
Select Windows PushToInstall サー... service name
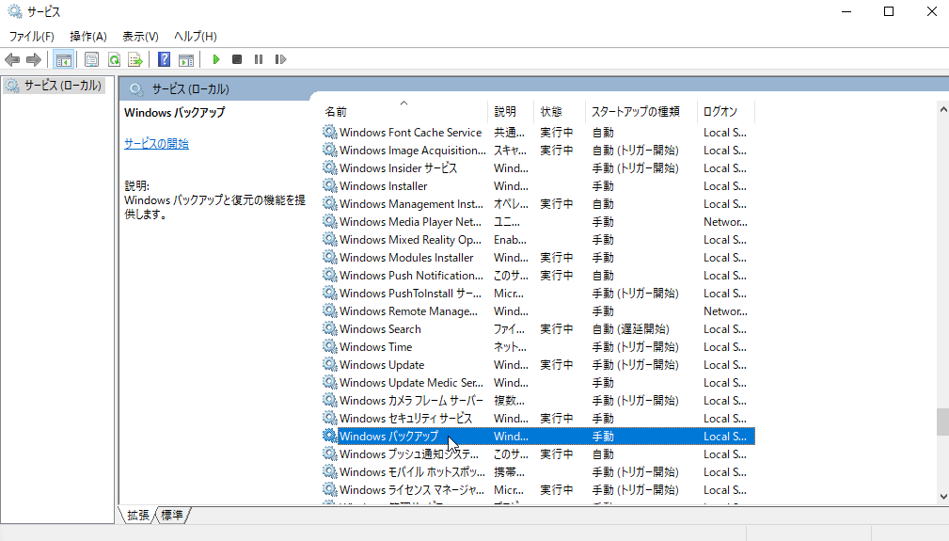point(410,293)
